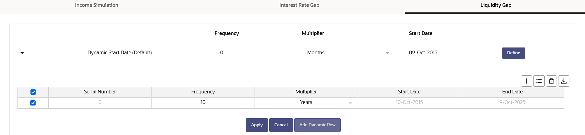
Task: Click the Frequency value 0 field
Action: click(222, 53)
